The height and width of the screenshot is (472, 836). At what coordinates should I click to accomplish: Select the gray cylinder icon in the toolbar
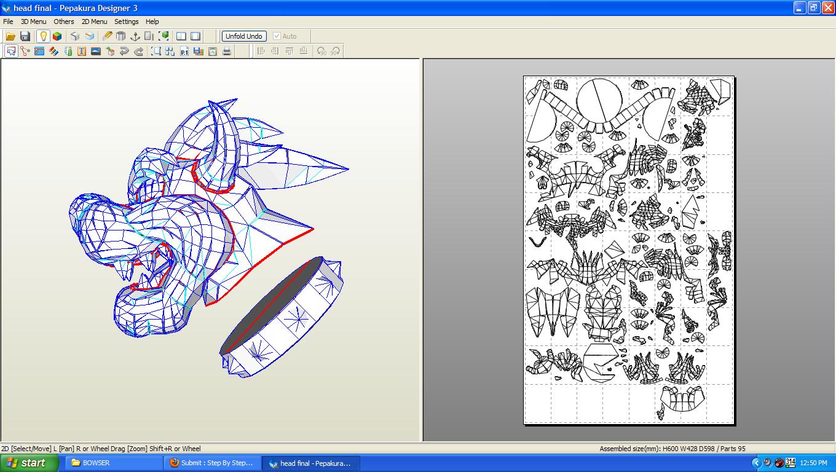(121, 36)
